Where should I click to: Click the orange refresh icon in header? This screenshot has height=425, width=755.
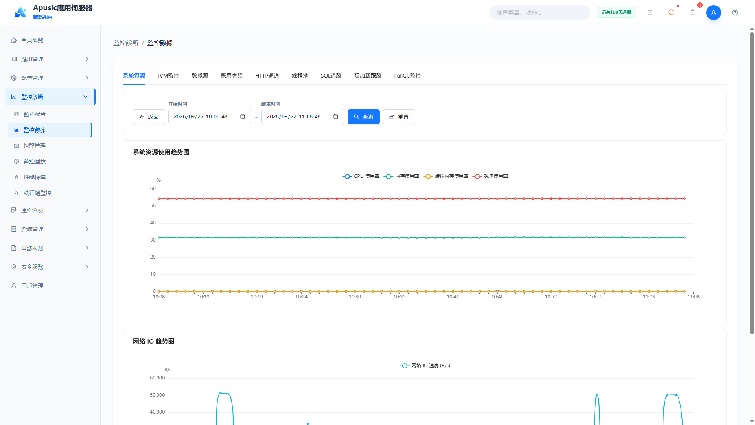click(671, 13)
